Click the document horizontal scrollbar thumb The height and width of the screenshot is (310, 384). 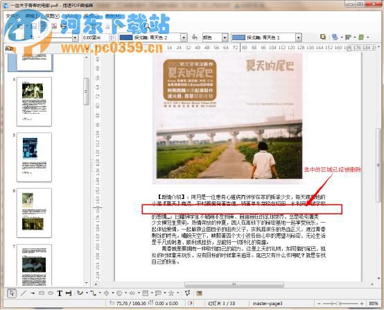[x=234, y=284]
